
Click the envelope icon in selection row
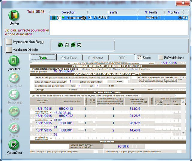tap(59, 18)
